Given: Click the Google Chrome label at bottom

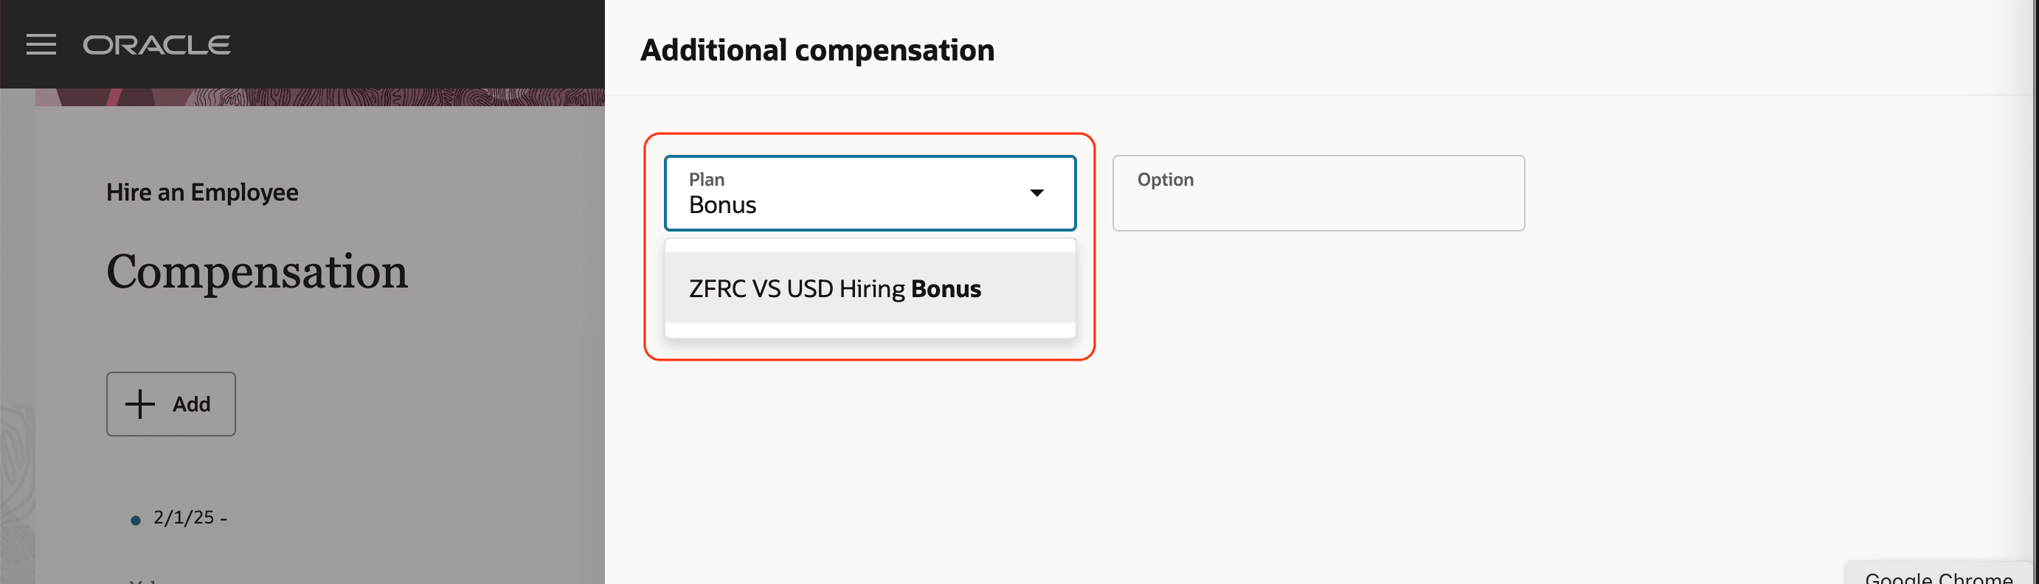Looking at the screenshot, I should click(1938, 577).
